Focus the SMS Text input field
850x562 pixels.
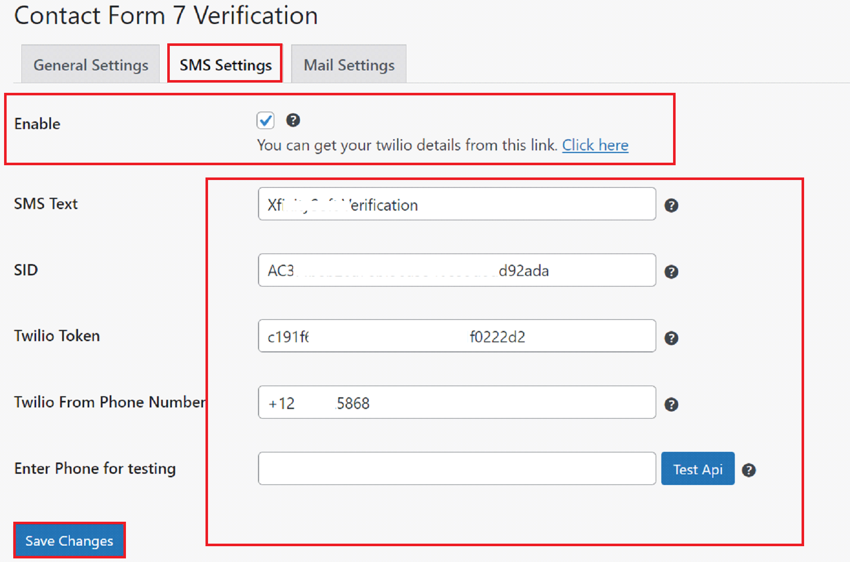click(x=457, y=204)
